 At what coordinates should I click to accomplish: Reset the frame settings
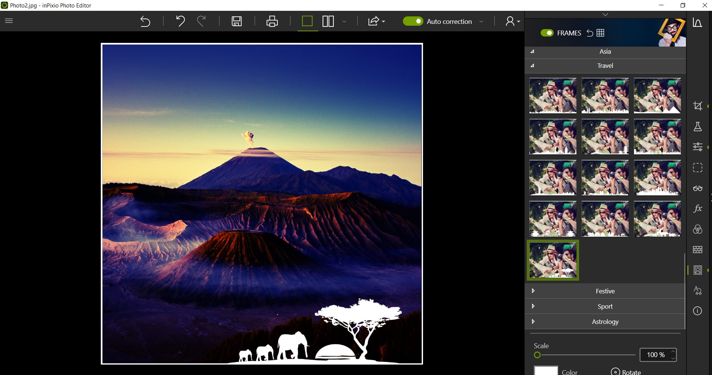tap(590, 33)
